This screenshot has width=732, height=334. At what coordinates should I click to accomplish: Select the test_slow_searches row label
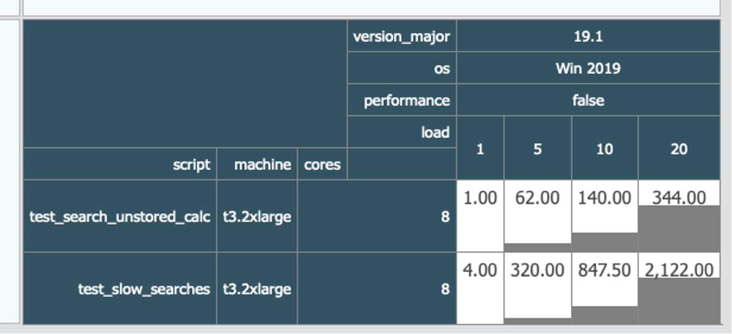click(x=119, y=289)
